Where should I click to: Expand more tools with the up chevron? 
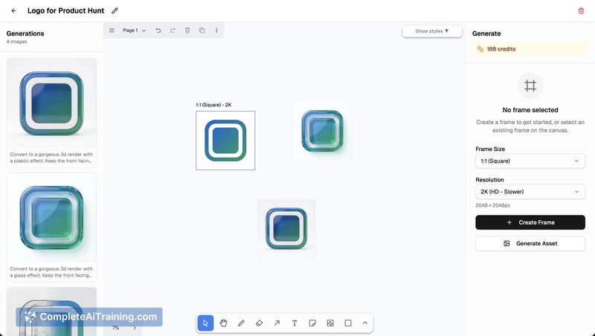pyautogui.click(x=364, y=323)
